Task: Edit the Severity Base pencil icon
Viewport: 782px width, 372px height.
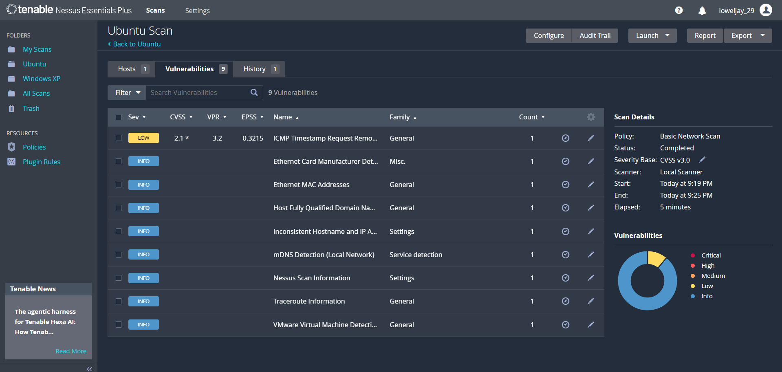Action: [702, 159]
